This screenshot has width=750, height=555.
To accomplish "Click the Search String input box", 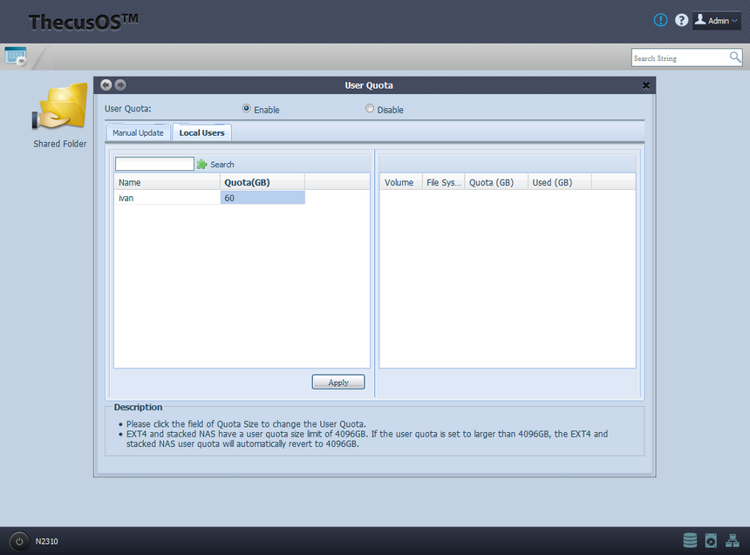I will click(x=678, y=58).
